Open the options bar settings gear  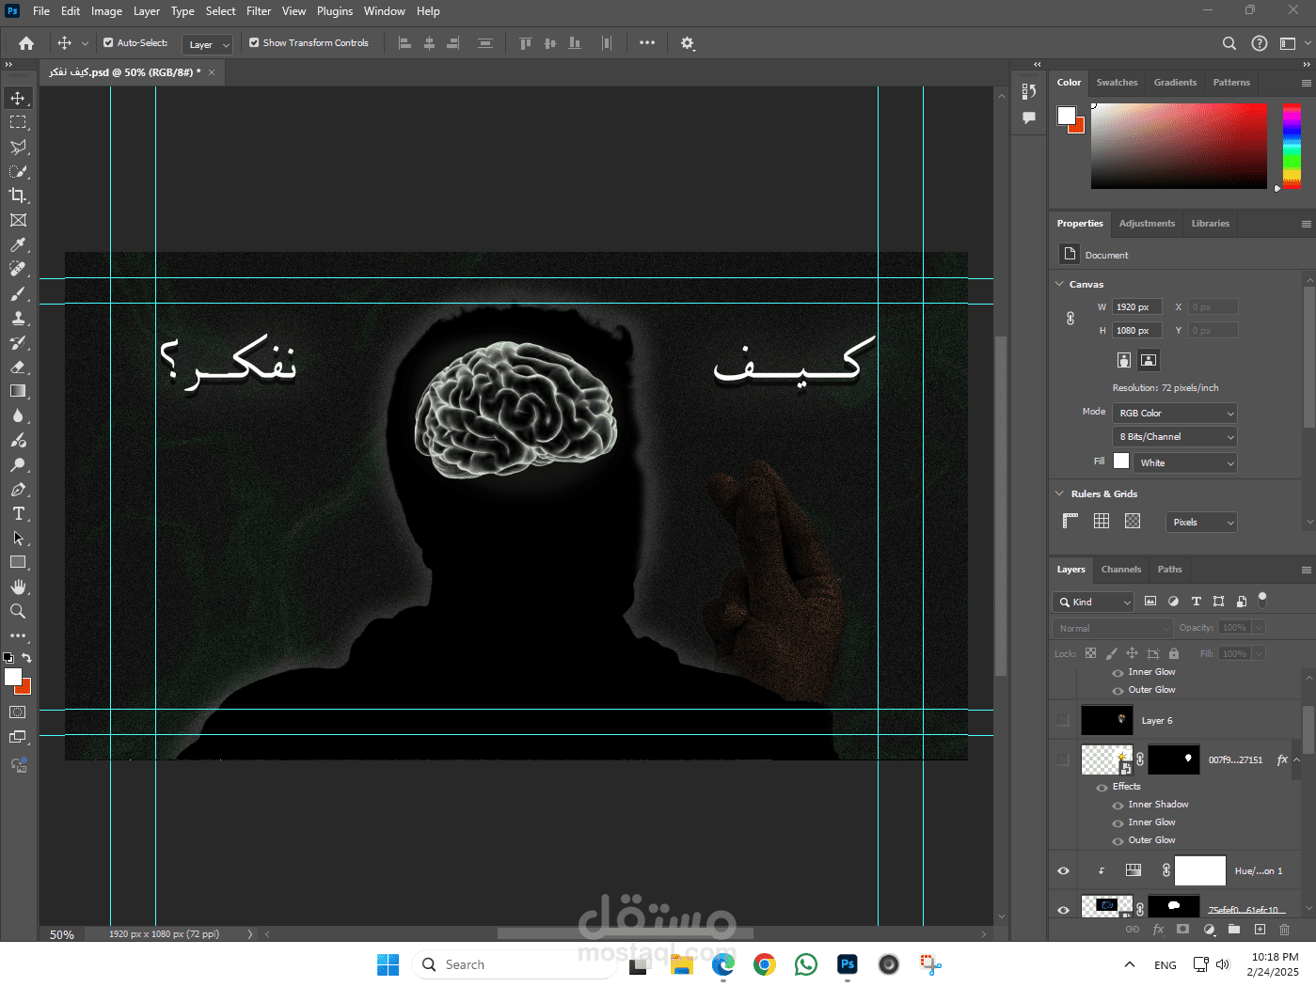688,43
